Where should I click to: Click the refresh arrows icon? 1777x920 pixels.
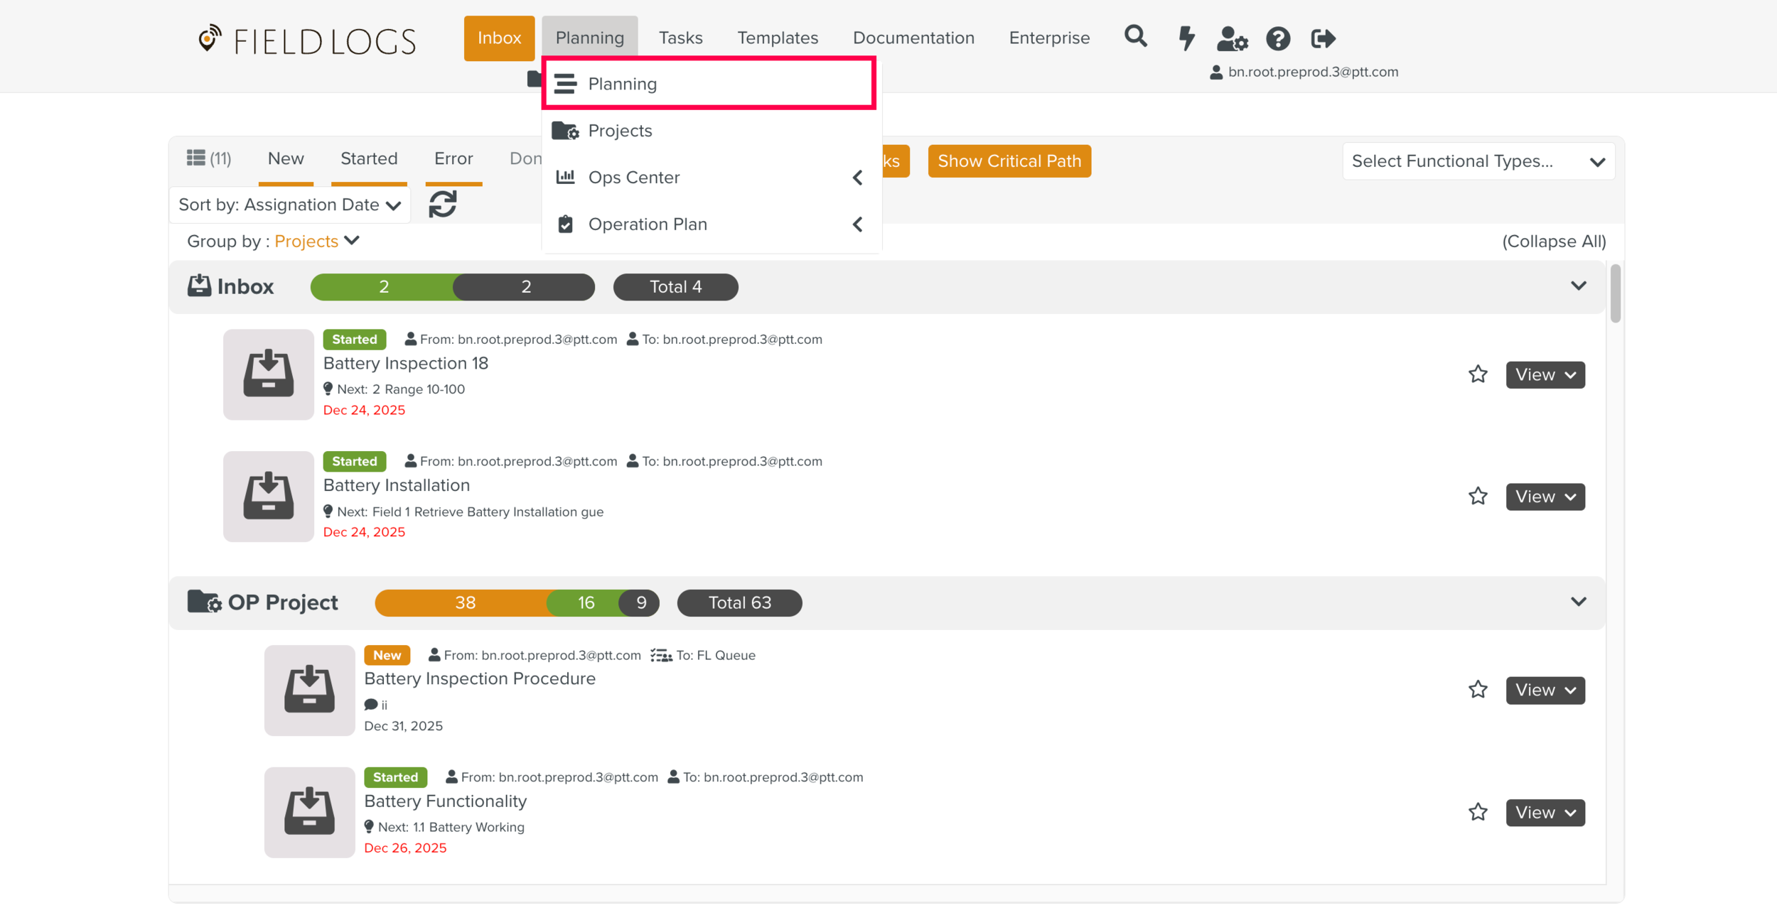pyautogui.click(x=442, y=205)
